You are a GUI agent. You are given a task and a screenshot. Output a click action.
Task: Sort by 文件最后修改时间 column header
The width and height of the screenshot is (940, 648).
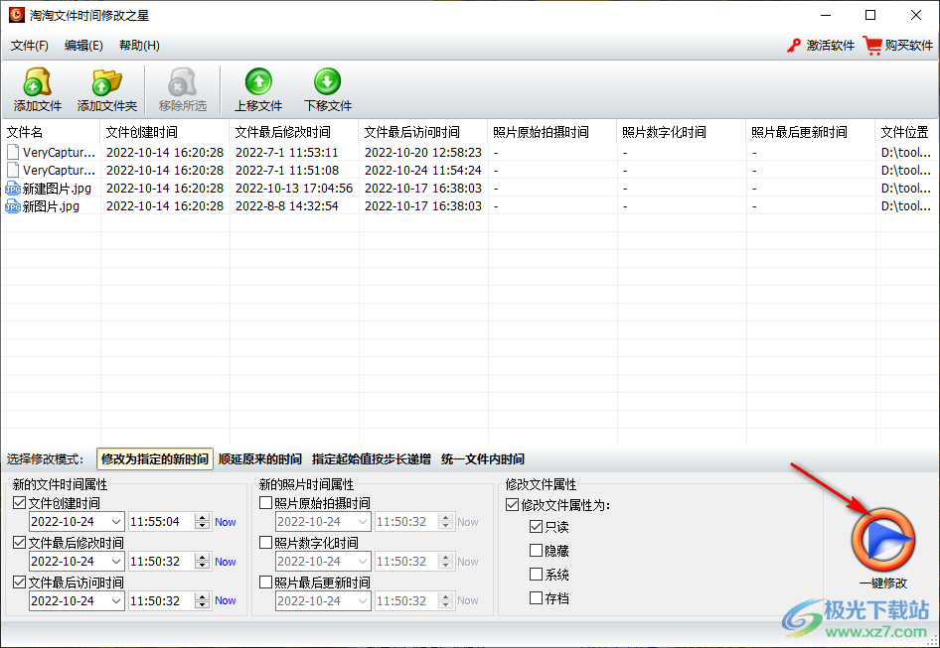click(x=294, y=132)
